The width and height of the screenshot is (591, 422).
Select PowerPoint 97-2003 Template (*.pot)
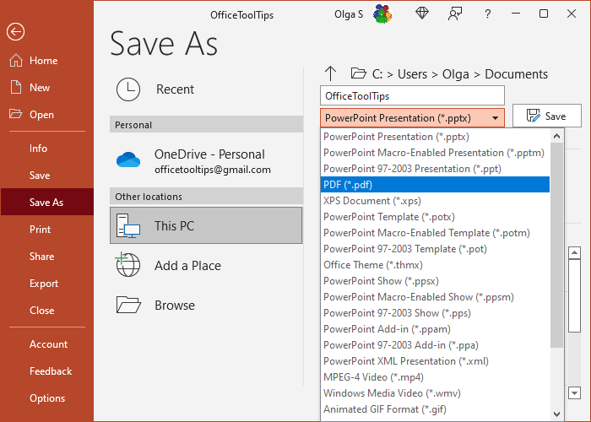click(435, 249)
